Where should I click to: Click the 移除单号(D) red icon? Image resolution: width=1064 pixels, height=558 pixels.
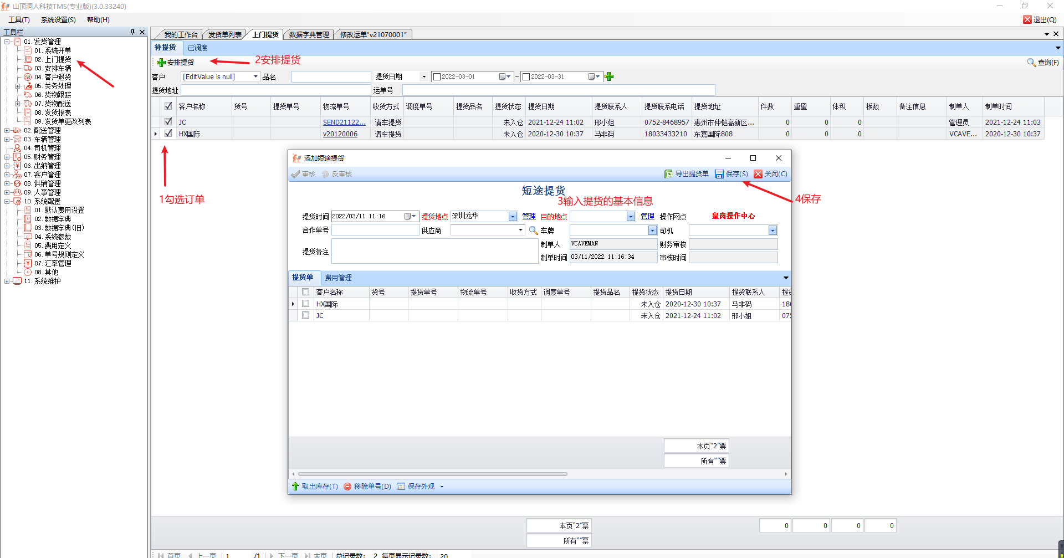pyautogui.click(x=347, y=487)
